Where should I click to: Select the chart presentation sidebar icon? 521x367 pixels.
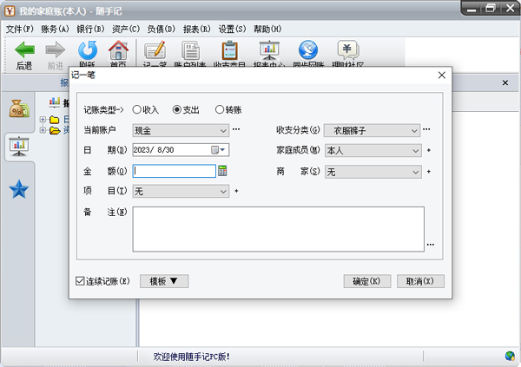point(19,146)
